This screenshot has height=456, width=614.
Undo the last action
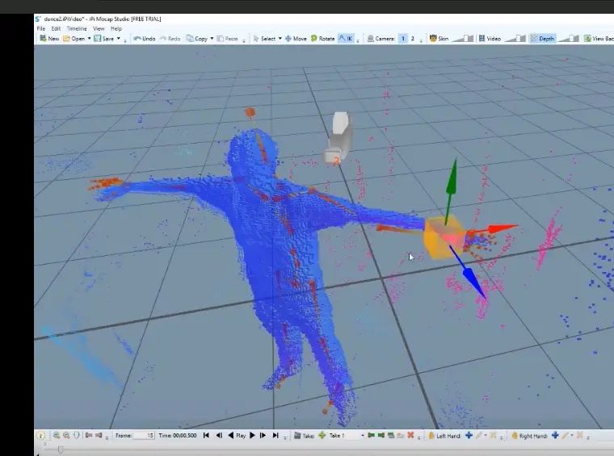[x=145, y=38]
